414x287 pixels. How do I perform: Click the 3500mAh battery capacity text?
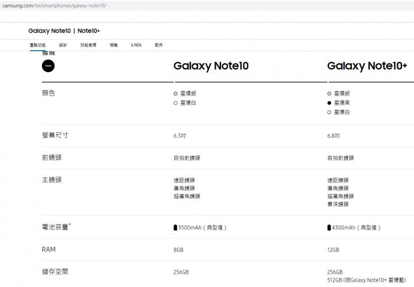coord(202,228)
